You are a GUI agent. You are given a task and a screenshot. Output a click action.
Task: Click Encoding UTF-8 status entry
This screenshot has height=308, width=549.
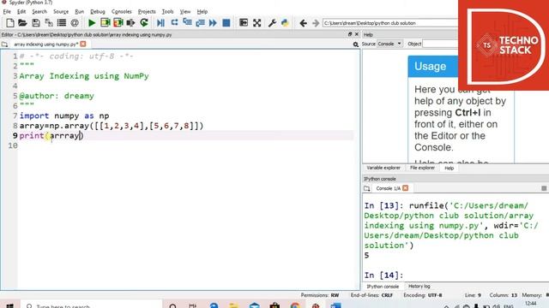tap(423, 295)
